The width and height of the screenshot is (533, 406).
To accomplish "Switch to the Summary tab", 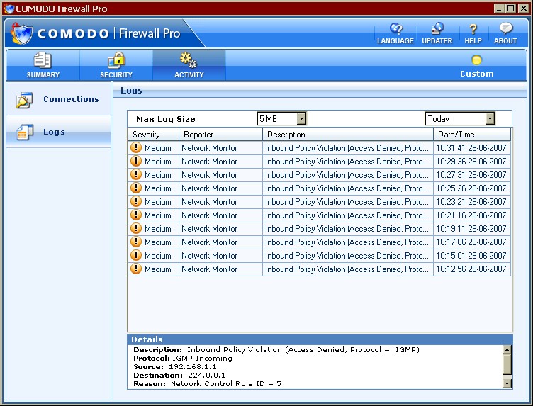I will (x=43, y=65).
